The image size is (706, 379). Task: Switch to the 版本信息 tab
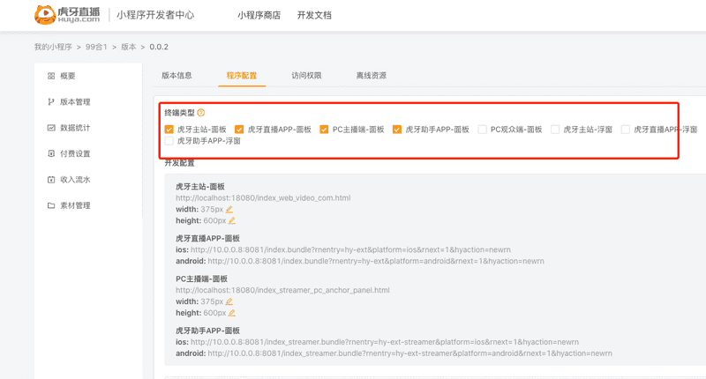[177, 76]
